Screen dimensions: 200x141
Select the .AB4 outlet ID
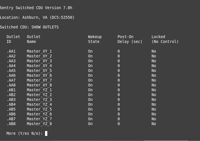pyautogui.click(x=11, y=104)
